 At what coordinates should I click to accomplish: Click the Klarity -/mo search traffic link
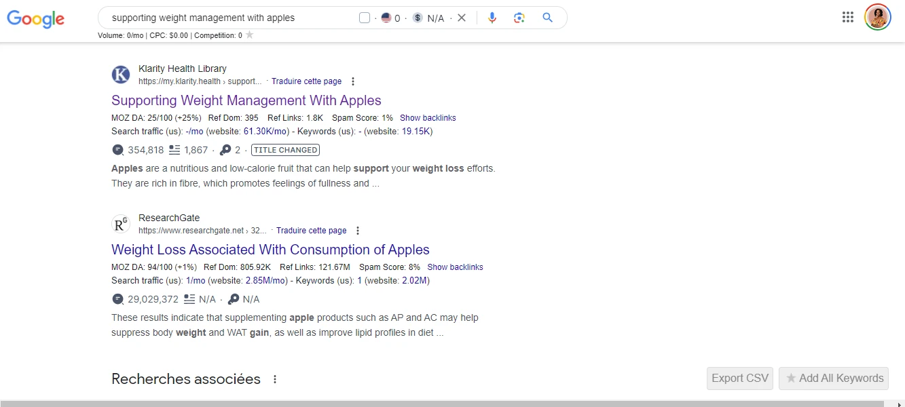click(194, 131)
